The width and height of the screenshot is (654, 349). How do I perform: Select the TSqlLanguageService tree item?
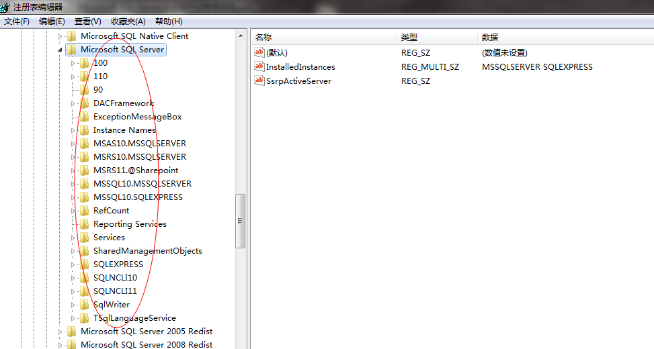tap(134, 318)
